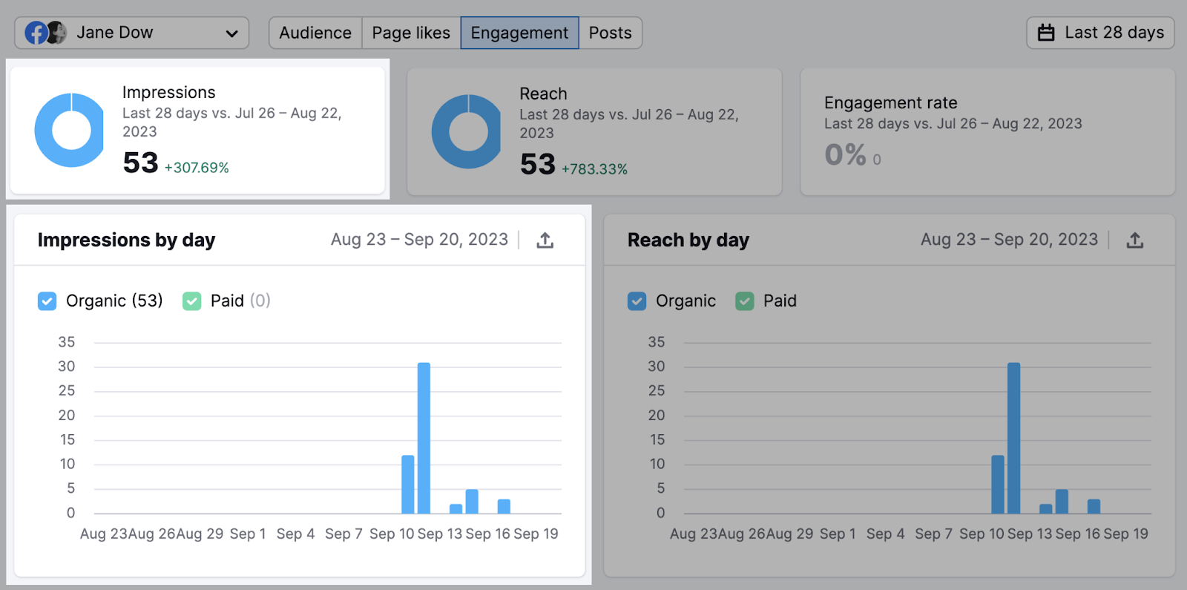Click the Jane Dow avatar photo
1187x590 pixels.
[56, 33]
